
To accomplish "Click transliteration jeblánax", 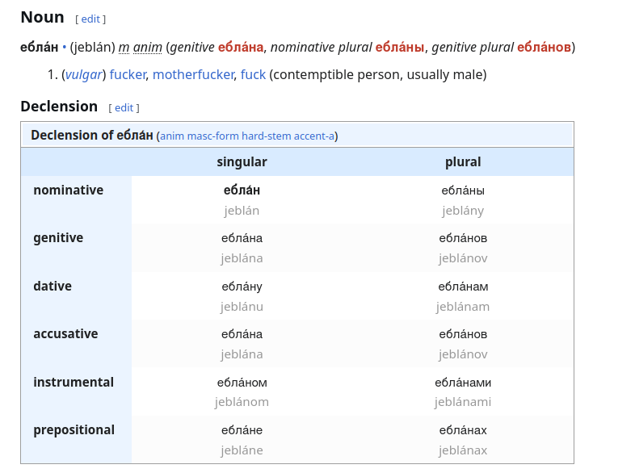I will [463, 450].
